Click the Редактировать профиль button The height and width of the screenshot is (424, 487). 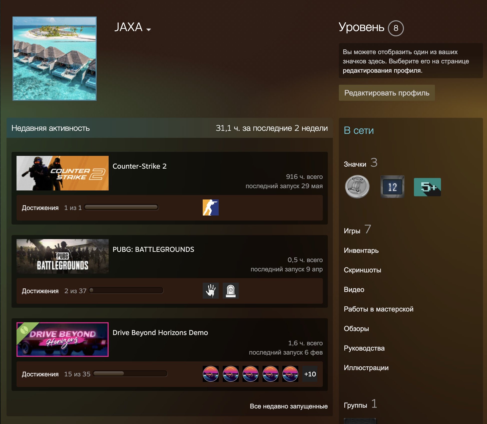387,93
